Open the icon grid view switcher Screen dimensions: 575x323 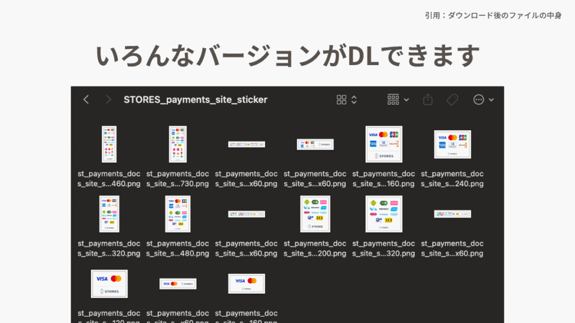point(346,100)
